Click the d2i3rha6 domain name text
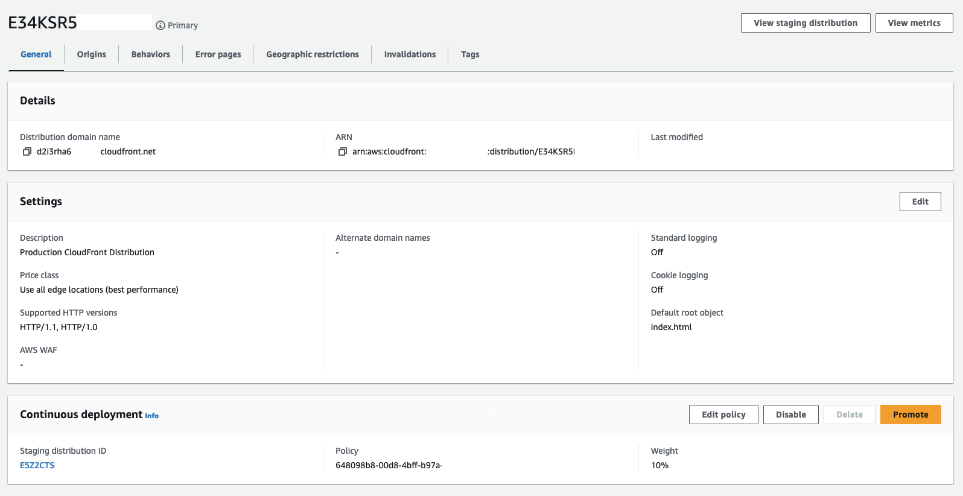Viewport: 963px width, 496px height. pos(54,151)
